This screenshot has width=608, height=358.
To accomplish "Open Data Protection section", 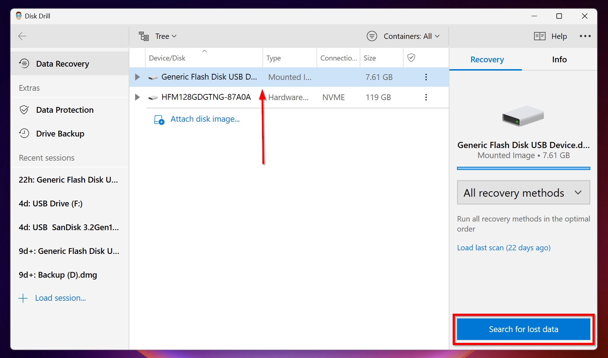I will (70, 110).
